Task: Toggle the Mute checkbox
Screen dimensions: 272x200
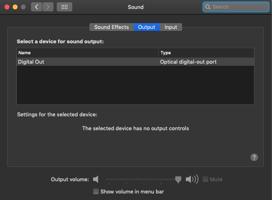Action: 205,179
